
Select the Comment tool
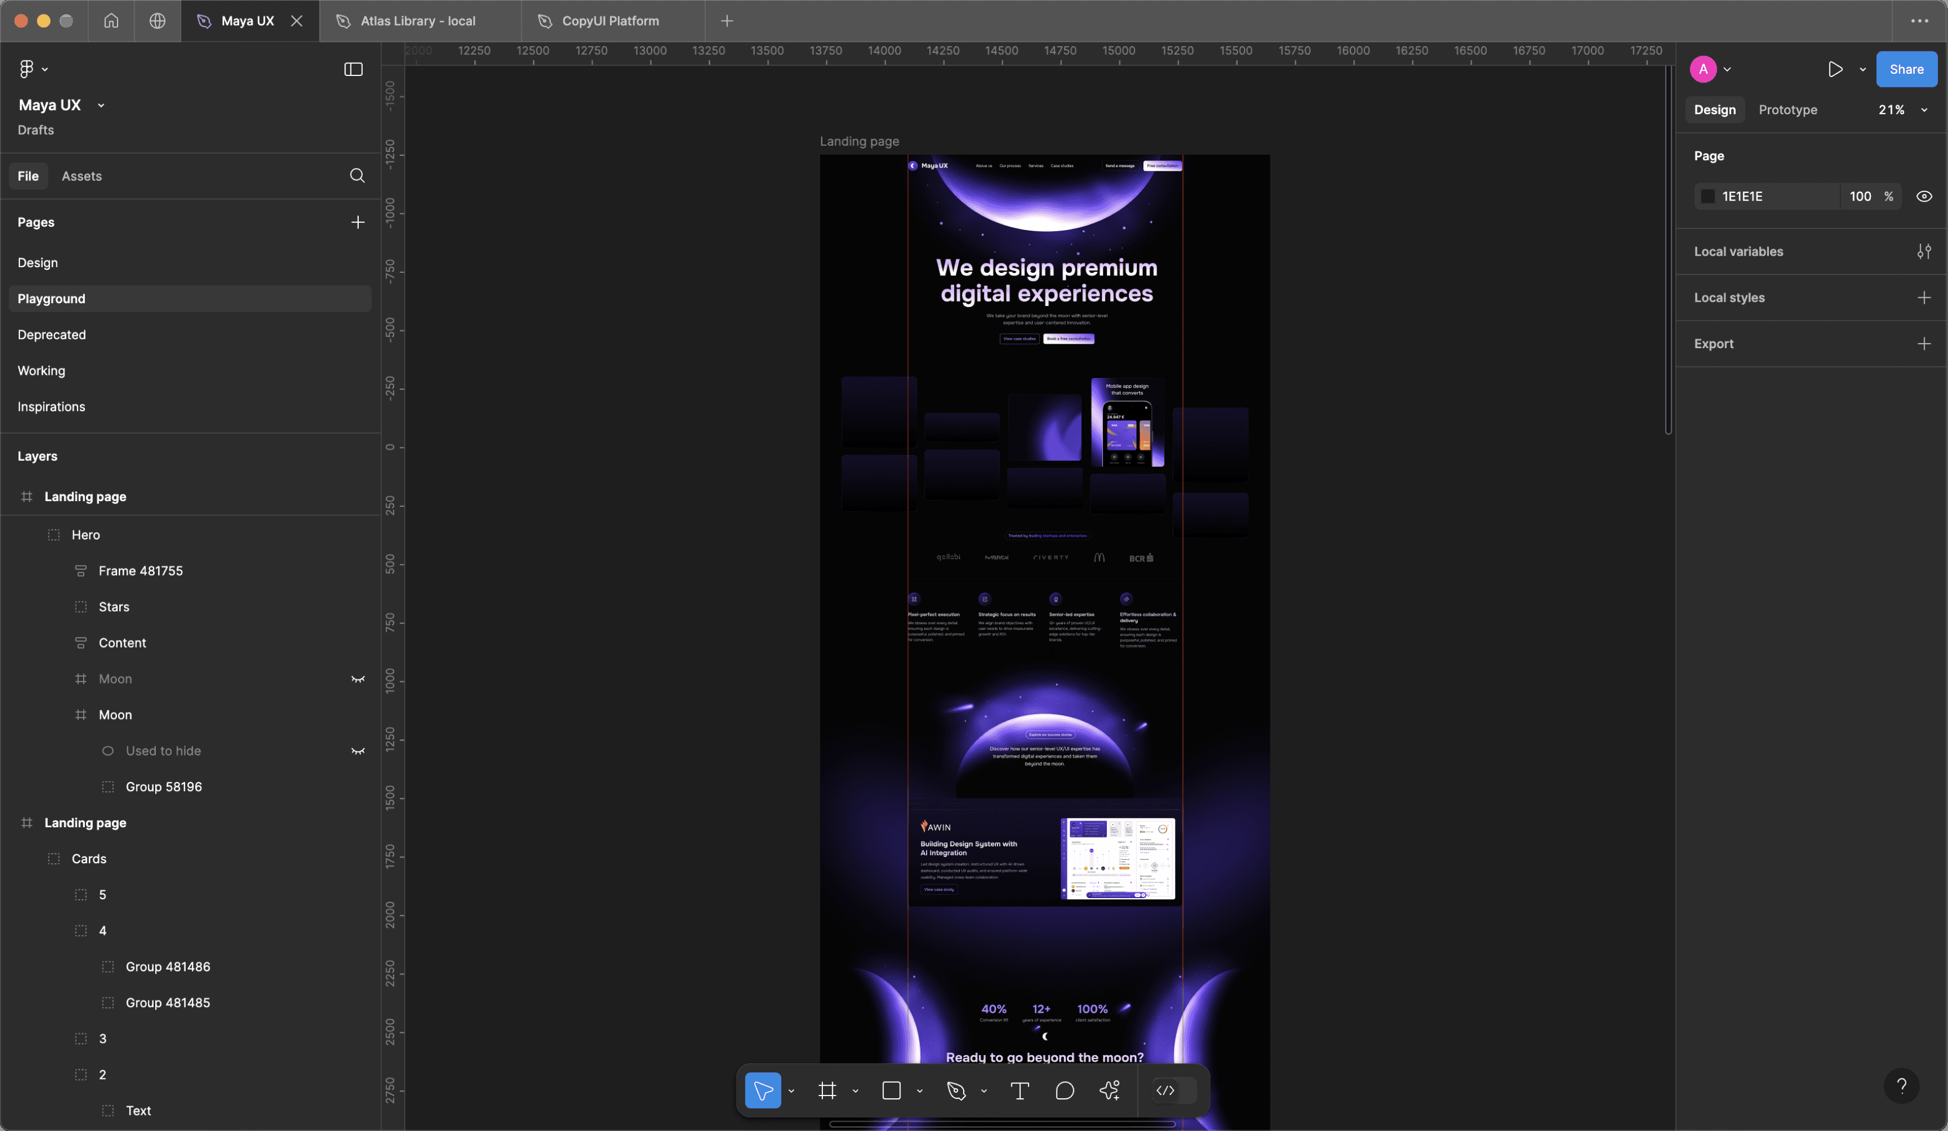[1065, 1091]
